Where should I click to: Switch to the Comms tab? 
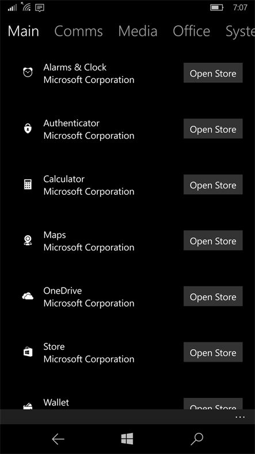point(78,31)
